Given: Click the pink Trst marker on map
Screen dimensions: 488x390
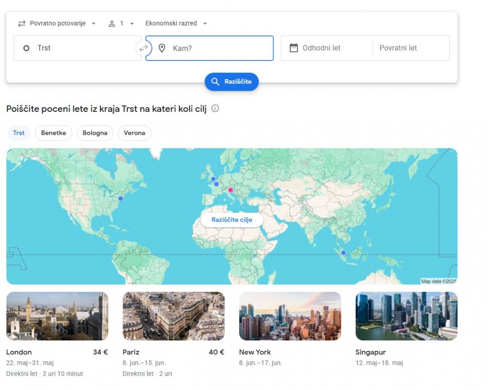Looking at the screenshot, I should coord(231,190).
